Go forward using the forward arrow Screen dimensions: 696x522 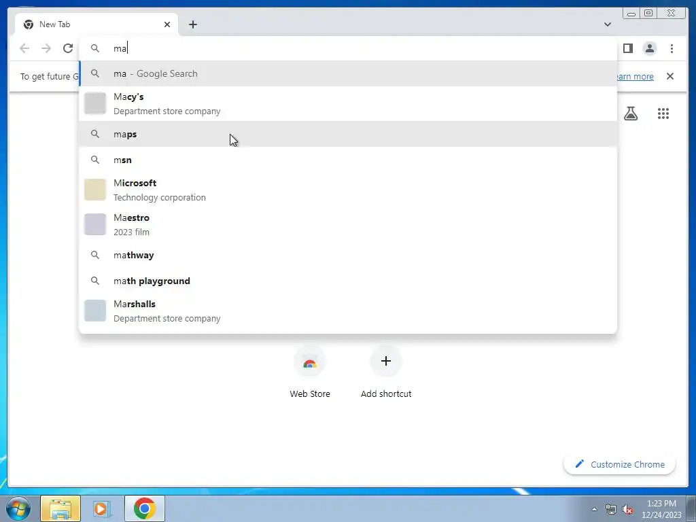46,48
